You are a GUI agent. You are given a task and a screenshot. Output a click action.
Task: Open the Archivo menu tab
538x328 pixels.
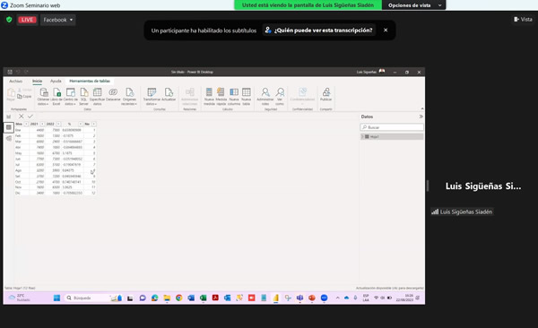(16, 81)
